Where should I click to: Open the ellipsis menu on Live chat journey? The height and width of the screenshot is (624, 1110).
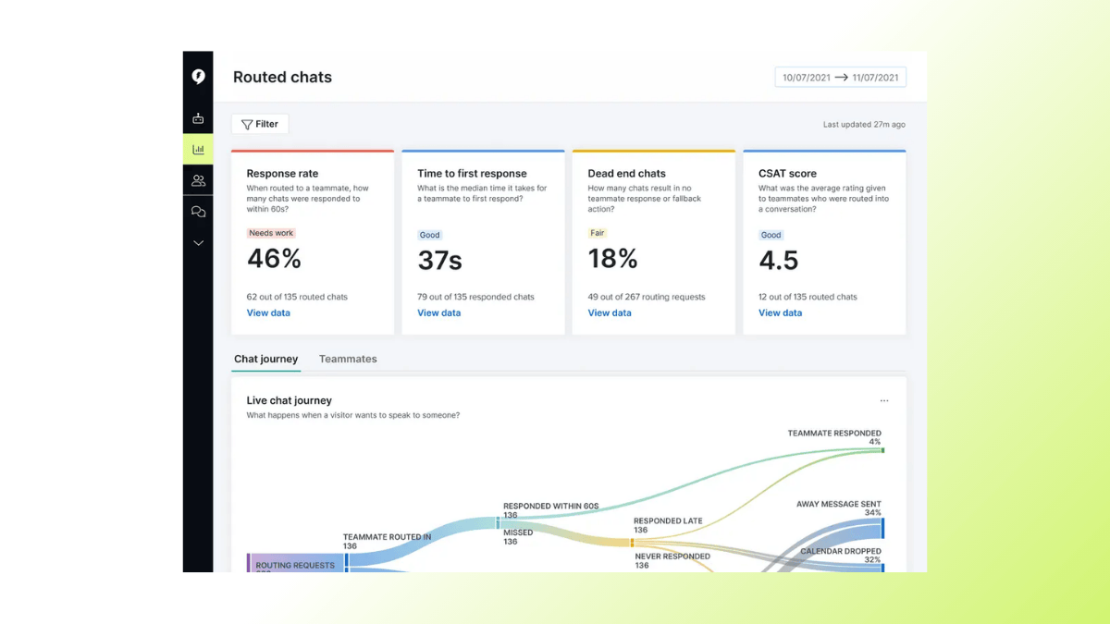click(x=883, y=399)
